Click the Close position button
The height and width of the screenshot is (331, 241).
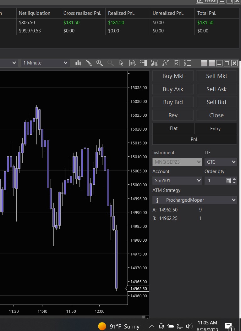(x=216, y=115)
